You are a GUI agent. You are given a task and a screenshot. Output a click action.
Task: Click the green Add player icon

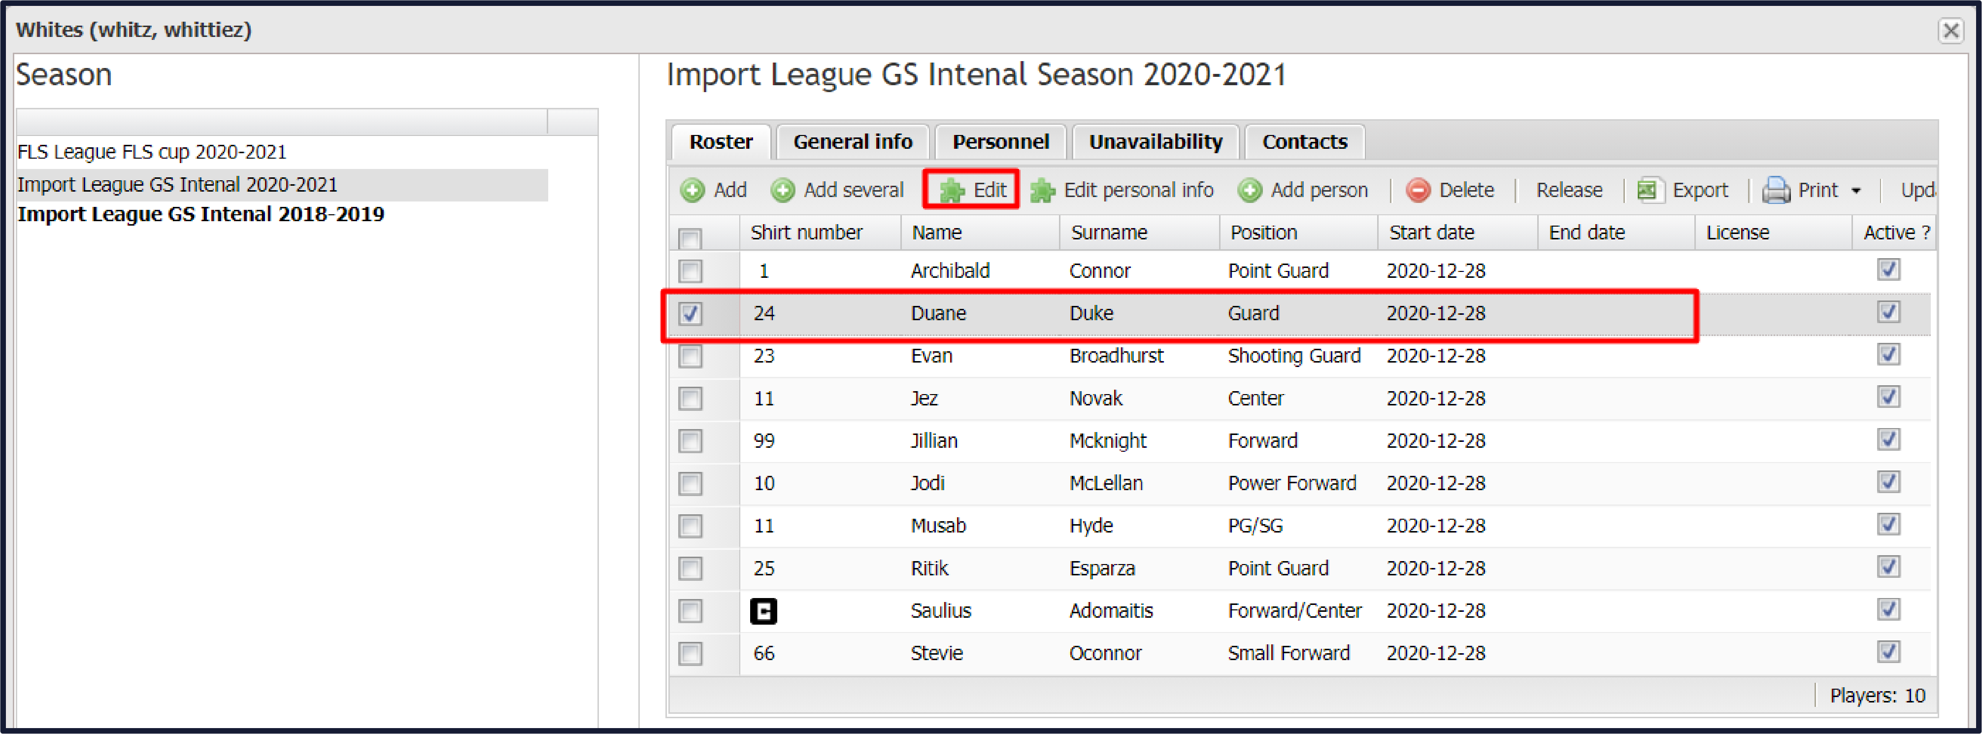693,190
